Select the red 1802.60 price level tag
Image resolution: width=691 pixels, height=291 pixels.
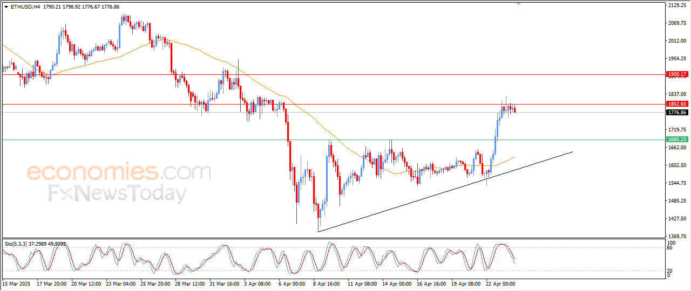pyautogui.click(x=677, y=104)
